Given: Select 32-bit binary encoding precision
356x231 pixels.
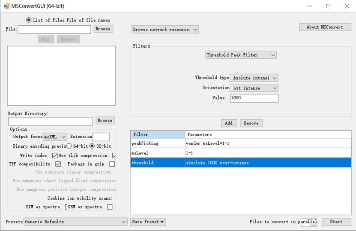Looking at the screenshot, I should (92, 146).
